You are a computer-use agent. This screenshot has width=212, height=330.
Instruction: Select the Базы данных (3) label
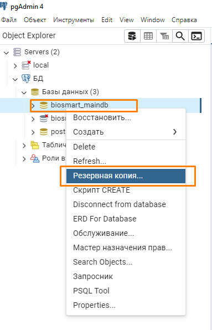click(70, 92)
